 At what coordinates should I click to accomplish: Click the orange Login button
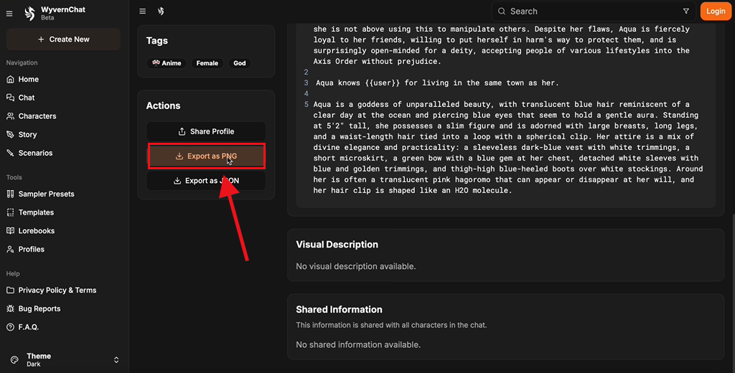(716, 11)
